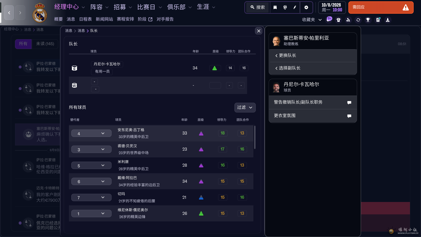Click the sync refresh icon
The height and width of the screenshot is (237, 421).
pos(358,20)
